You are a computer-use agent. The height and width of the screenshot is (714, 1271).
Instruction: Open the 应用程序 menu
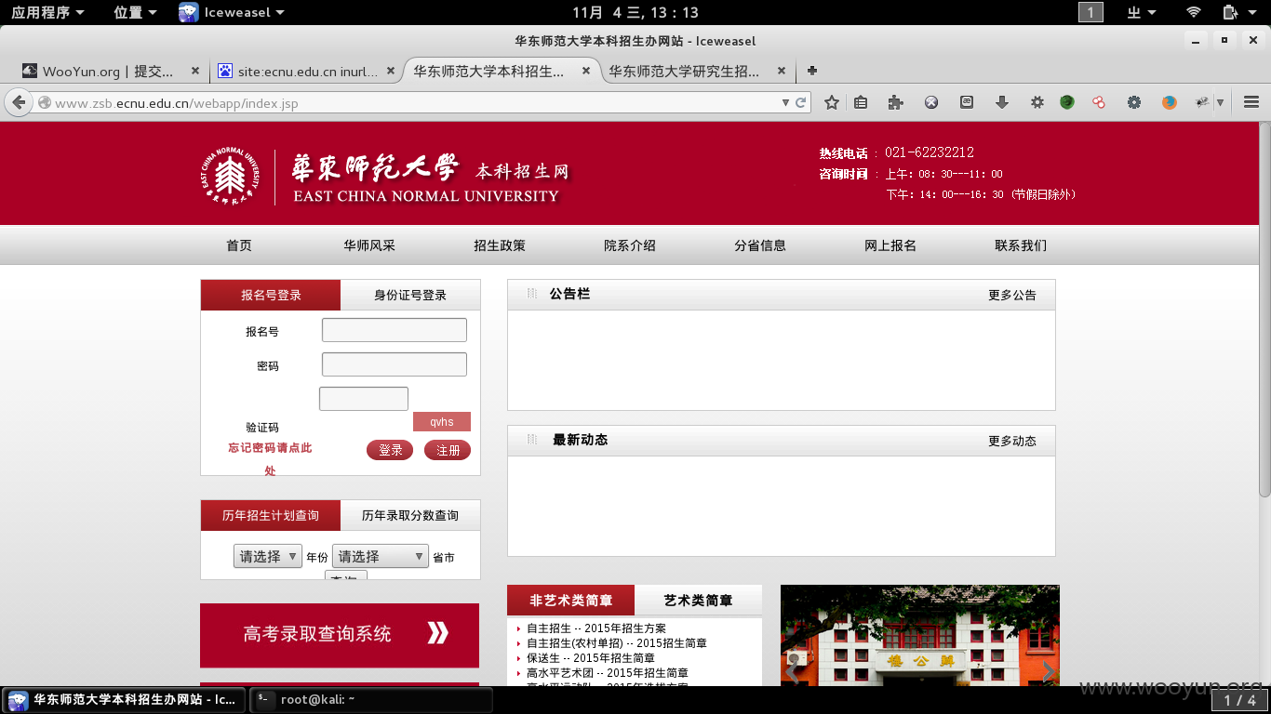coord(47,12)
